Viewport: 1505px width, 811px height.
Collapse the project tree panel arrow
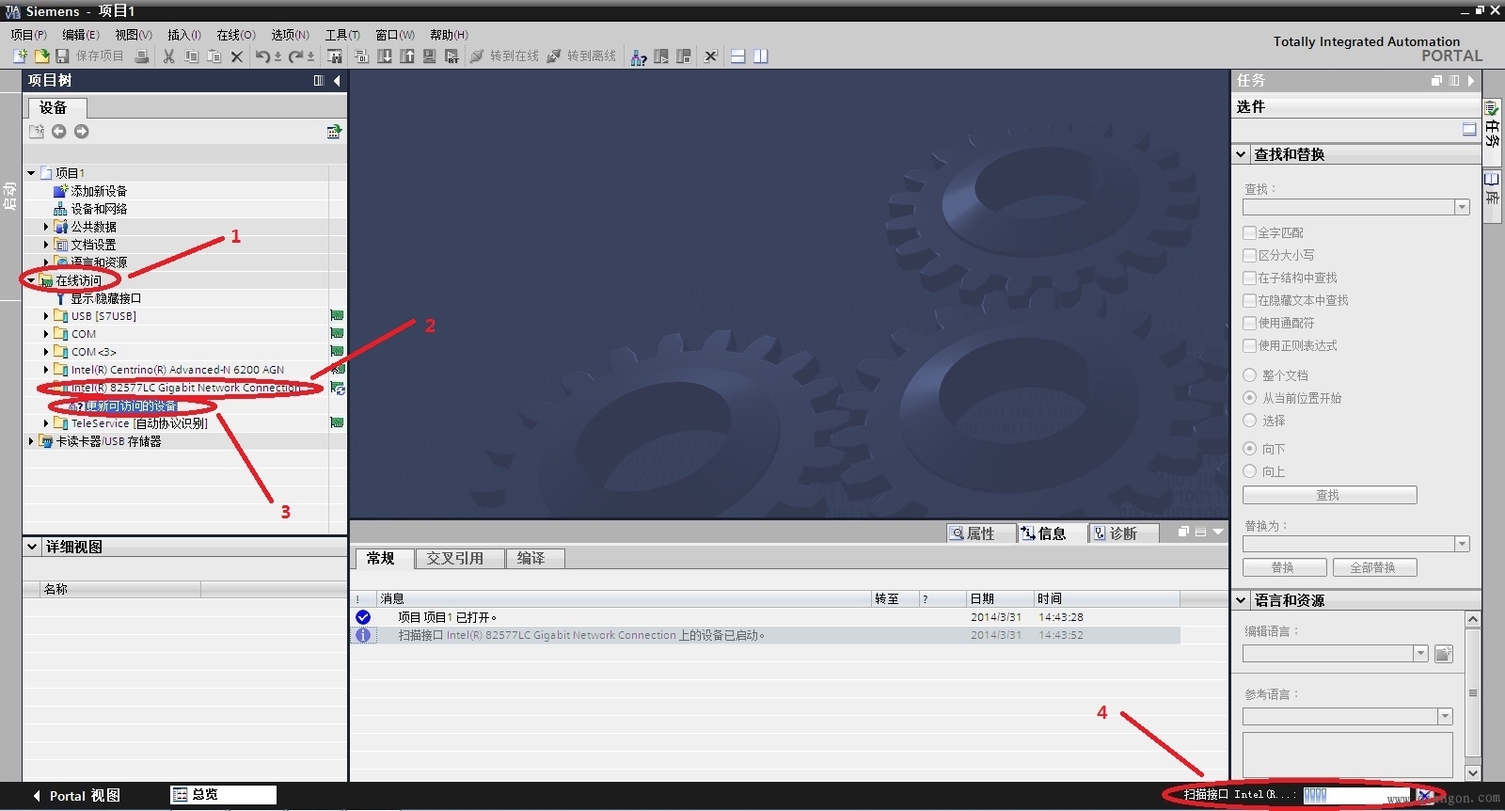337,81
